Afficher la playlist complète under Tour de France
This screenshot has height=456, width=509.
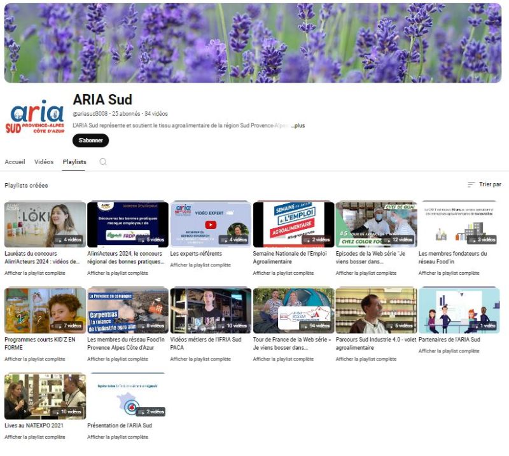[283, 359]
